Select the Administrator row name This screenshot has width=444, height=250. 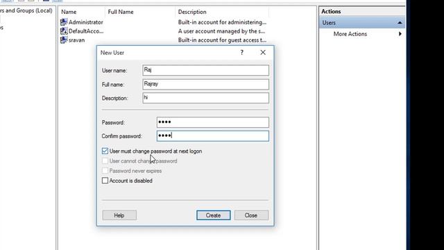tap(86, 22)
